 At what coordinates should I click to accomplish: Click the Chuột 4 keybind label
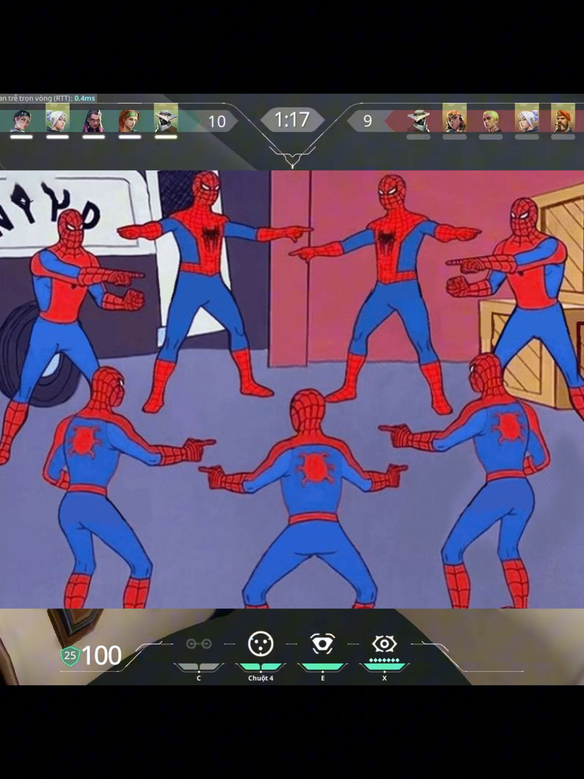pos(260,678)
